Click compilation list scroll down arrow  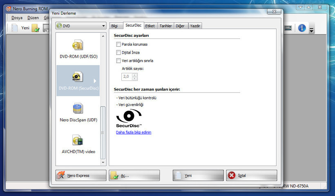[103, 162]
